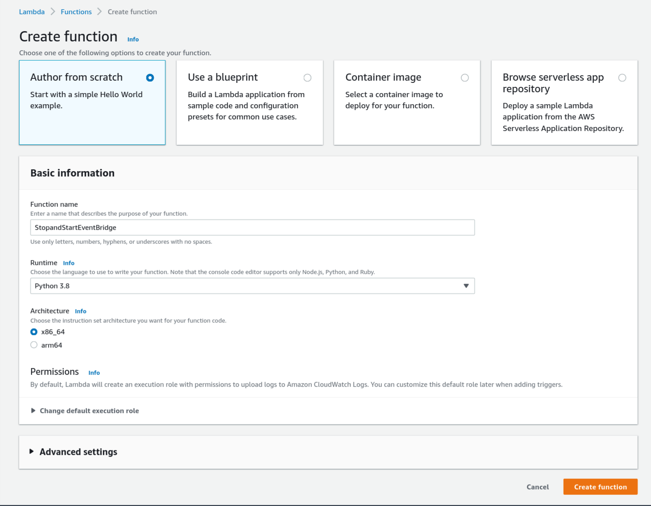Screen dimensions: 651x506
Task: Click the 'Create function' breadcrumb text
Action: coord(133,12)
